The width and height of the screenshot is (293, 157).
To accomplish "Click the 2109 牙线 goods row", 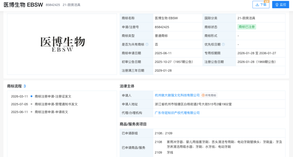I will click(x=164, y=152).
